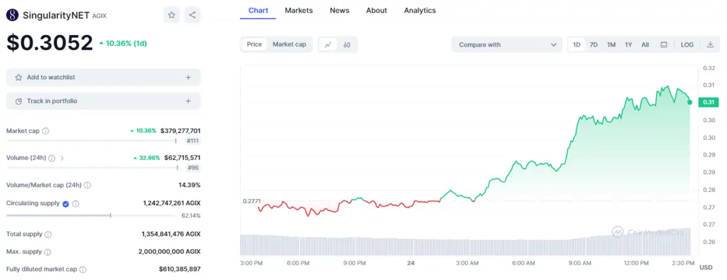Open the Chart tab
Screen dimensions: 727x280
tap(258, 10)
